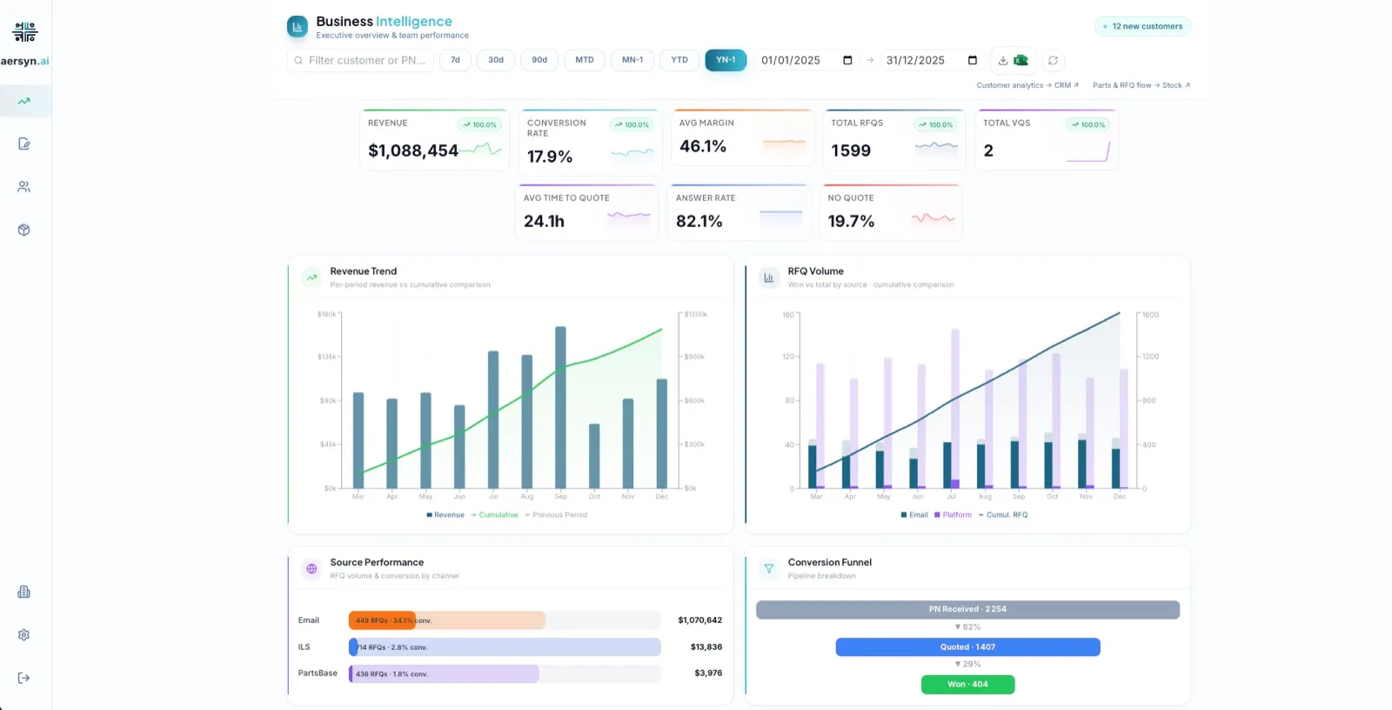Click the Email source performance bar

pyautogui.click(x=505, y=620)
